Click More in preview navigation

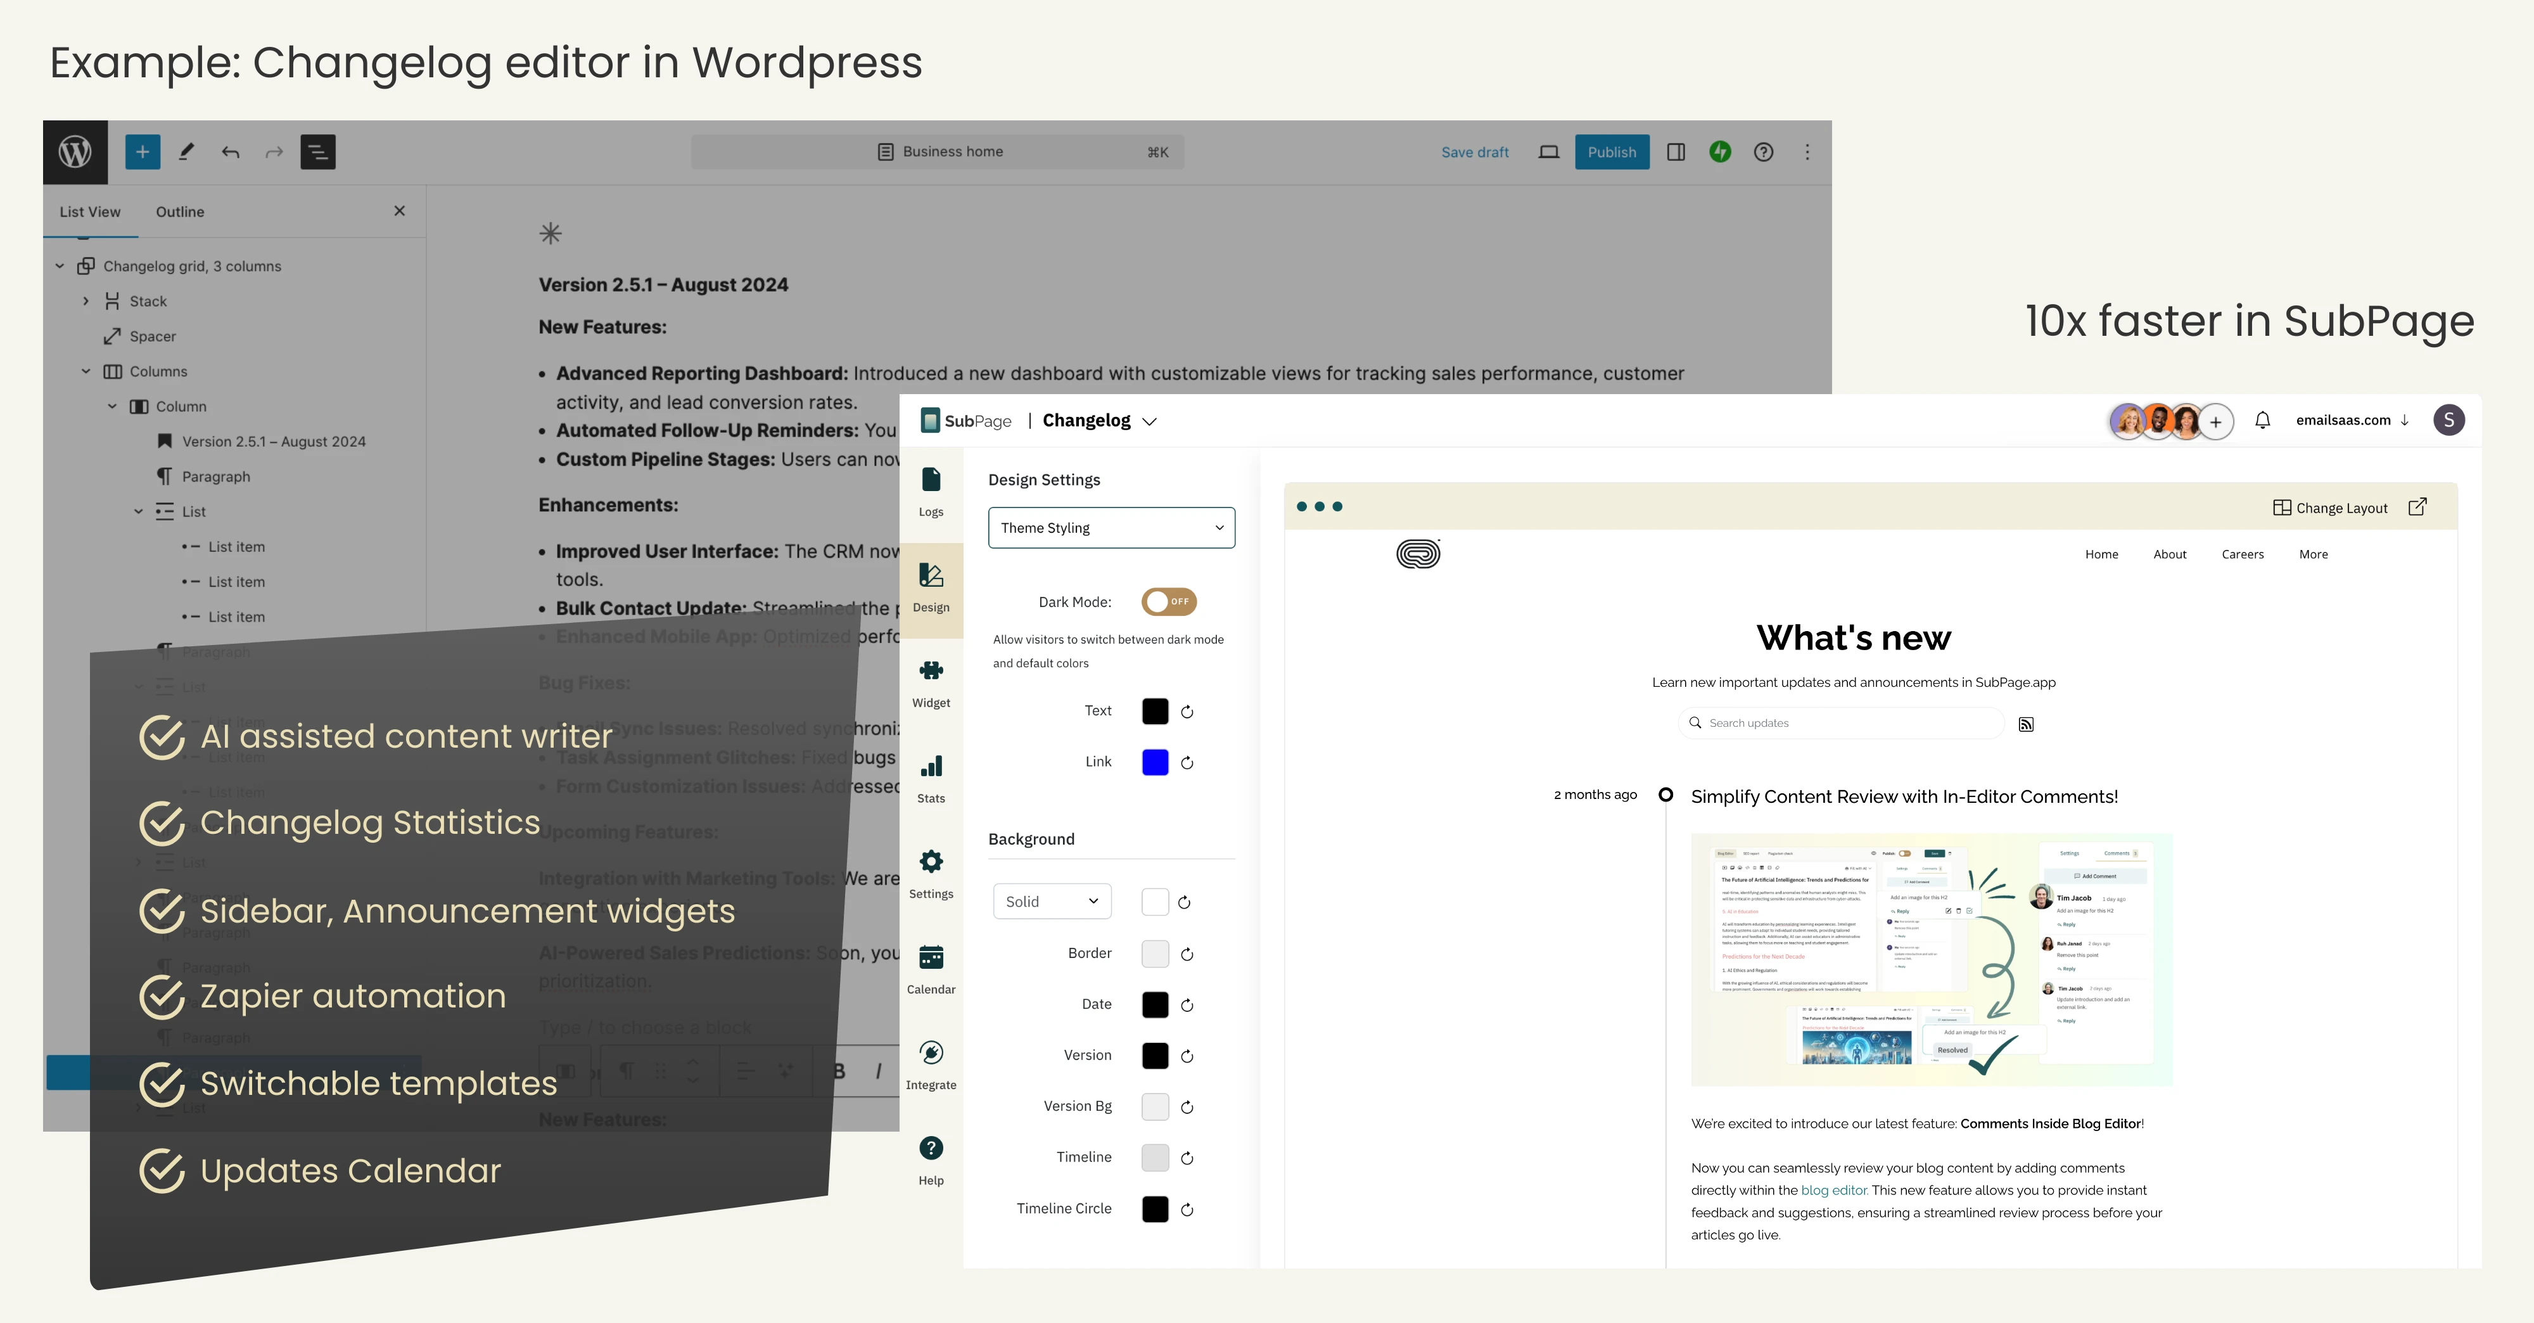2313,554
